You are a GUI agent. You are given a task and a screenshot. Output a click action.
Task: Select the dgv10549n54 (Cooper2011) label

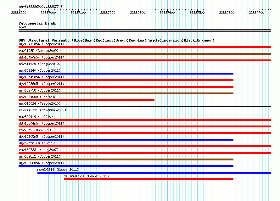[x=42, y=77]
